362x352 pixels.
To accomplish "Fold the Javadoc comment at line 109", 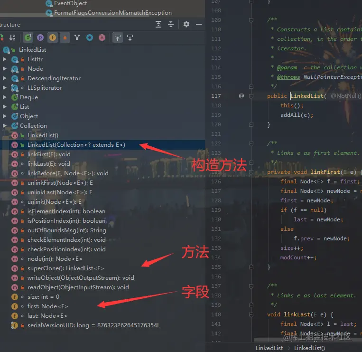I will coord(251,20).
